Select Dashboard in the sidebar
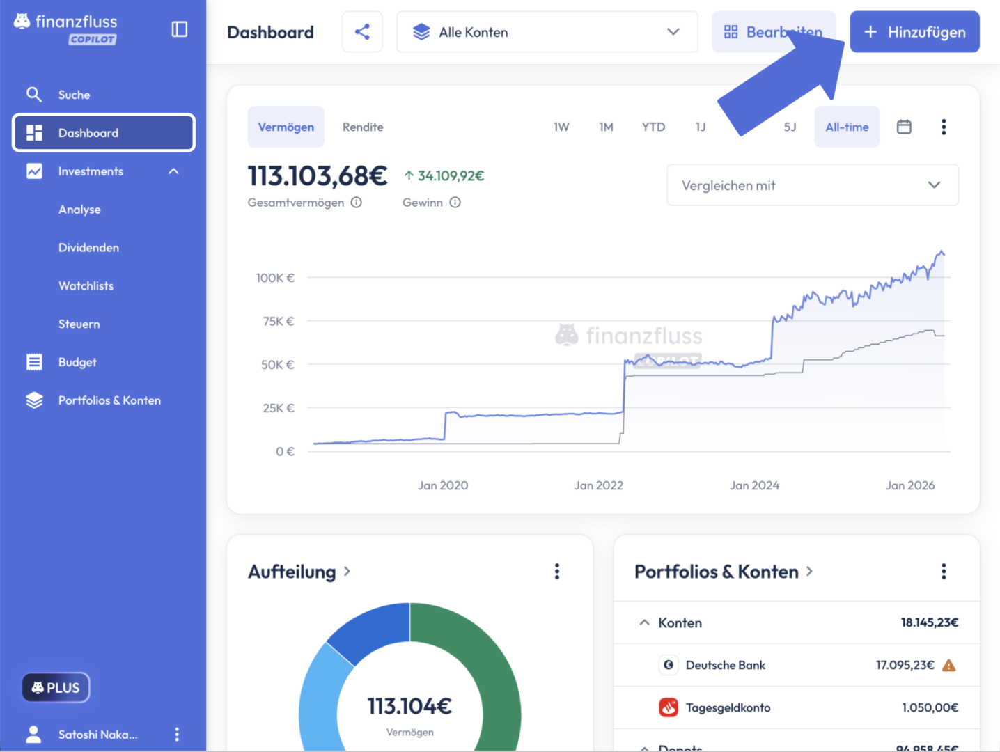Screen dimensions: 1000x752 [x=103, y=133]
